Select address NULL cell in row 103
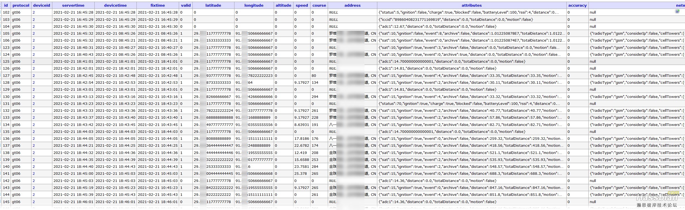Viewport: 685px width, 210px height. click(353, 20)
